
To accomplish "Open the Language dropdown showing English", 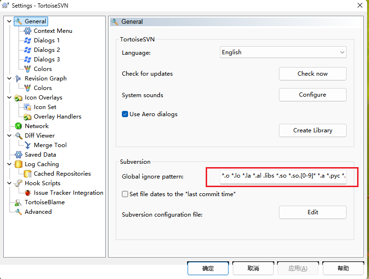I will (283, 52).
